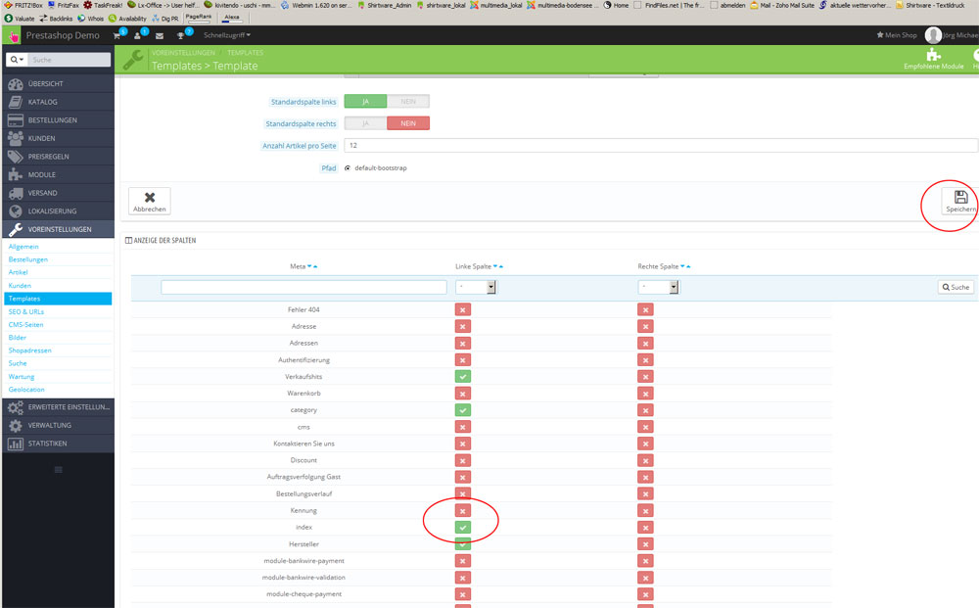
Task: Open the envelope messages icon in top bar
Action: coord(160,35)
